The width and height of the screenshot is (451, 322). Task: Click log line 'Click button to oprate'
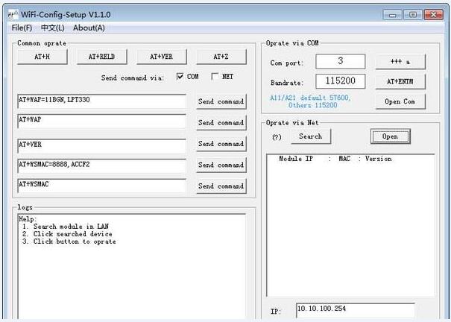click(69, 241)
